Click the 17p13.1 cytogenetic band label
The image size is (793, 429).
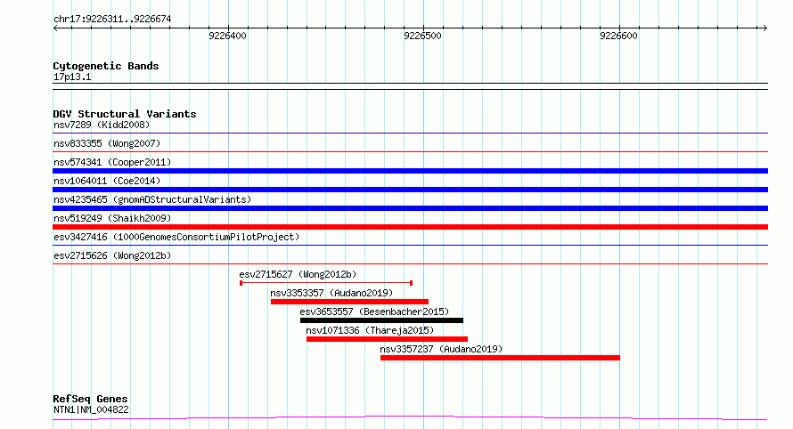pos(72,77)
